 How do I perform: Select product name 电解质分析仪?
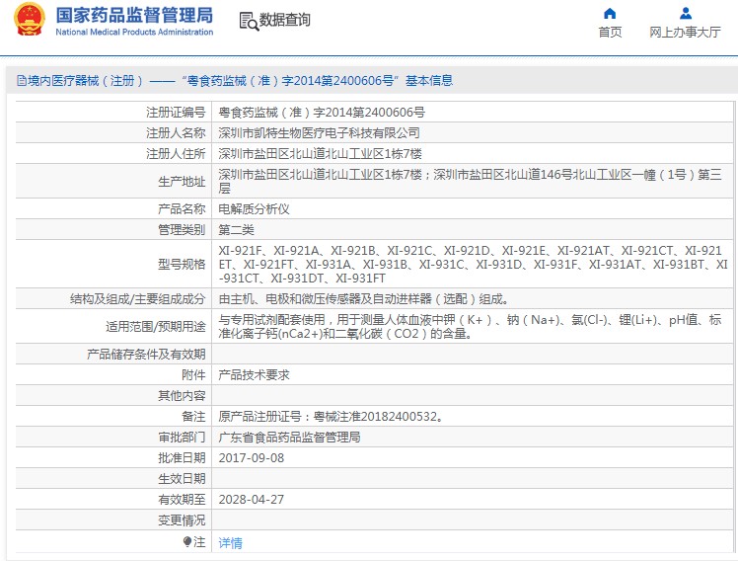255,208
